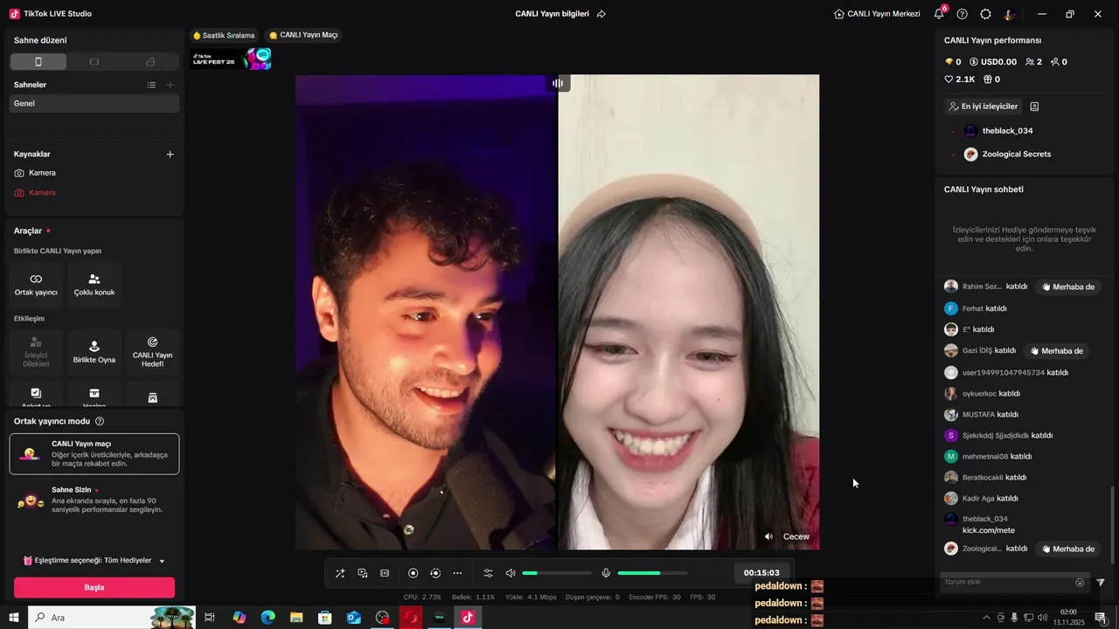
Task: Adjust the speaker volume slider
Action: coord(557,573)
